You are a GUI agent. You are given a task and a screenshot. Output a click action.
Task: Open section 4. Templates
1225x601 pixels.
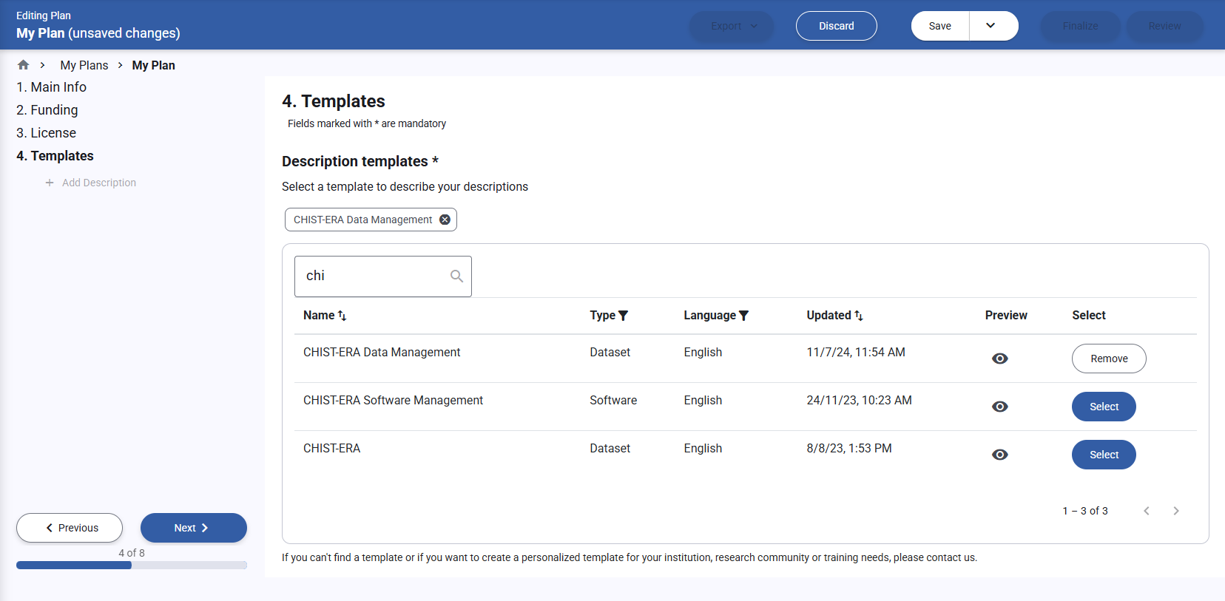[55, 156]
